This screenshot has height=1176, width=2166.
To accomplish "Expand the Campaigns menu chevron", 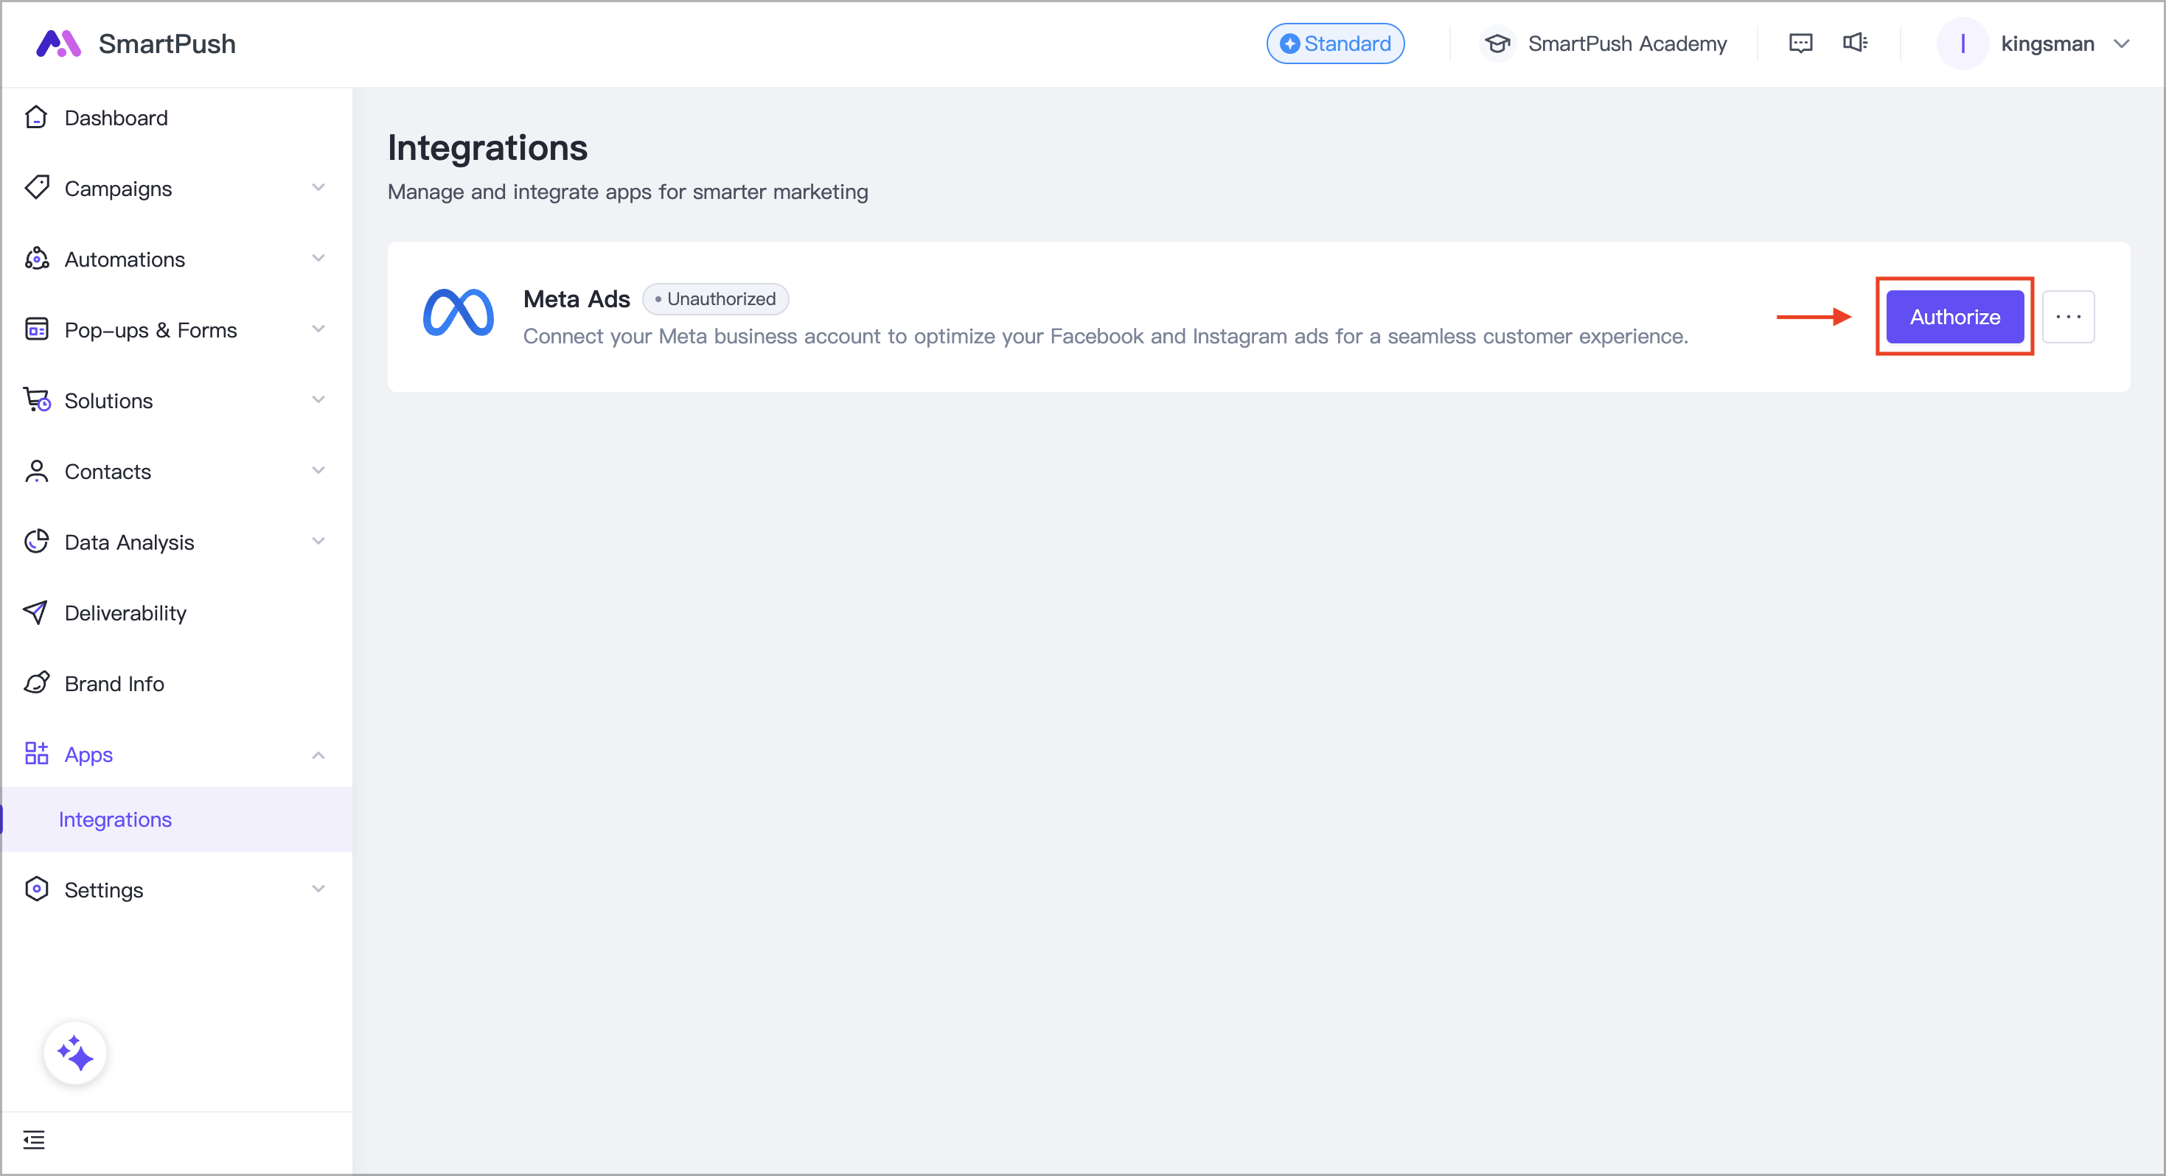I will [x=318, y=187].
